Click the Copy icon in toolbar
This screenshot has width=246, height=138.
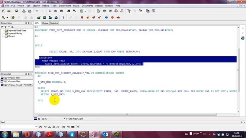click(55, 11)
